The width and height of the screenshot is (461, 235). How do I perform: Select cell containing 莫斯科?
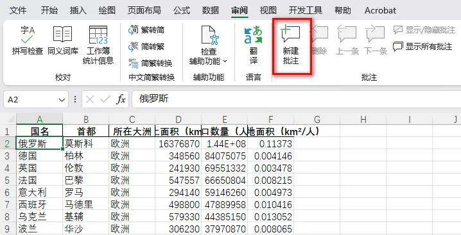[86, 143]
